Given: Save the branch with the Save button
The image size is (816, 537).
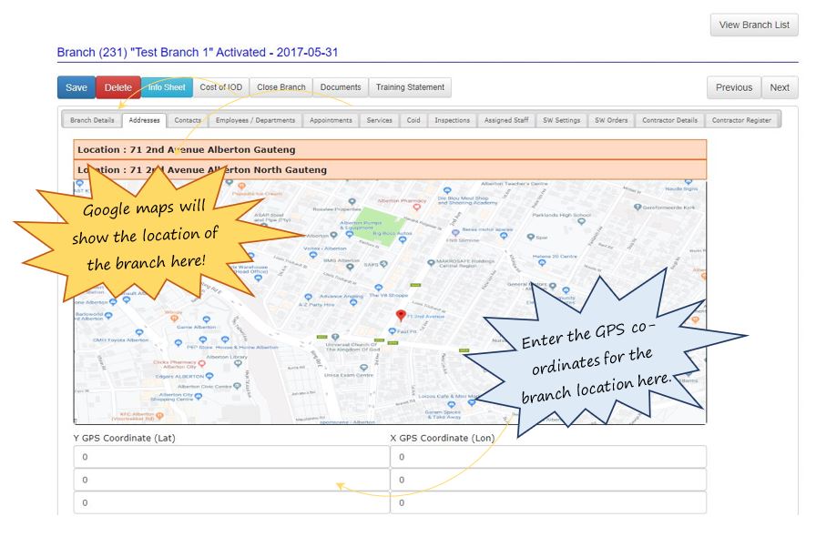Looking at the screenshot, I should click(x=76, y=87).
